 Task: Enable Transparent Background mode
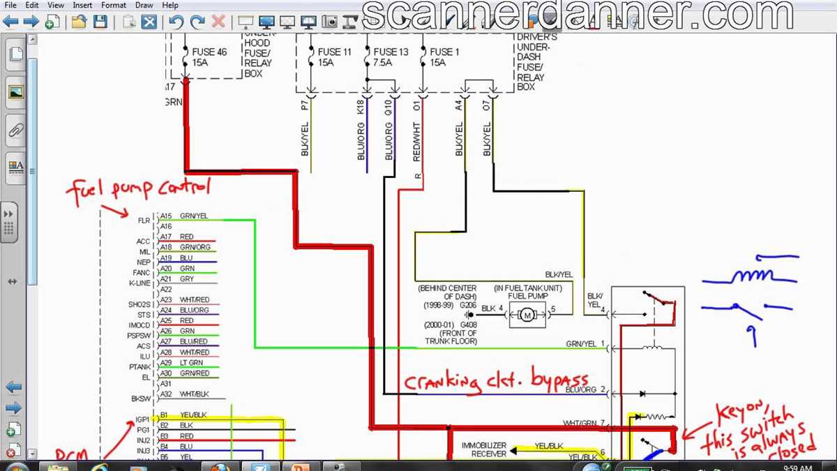[287, 22]
